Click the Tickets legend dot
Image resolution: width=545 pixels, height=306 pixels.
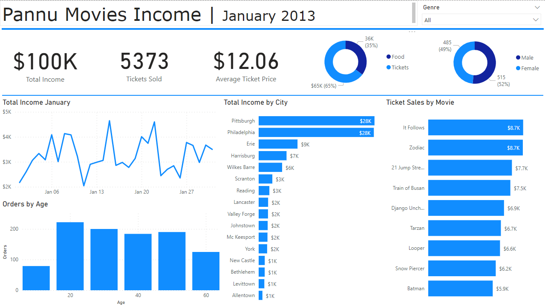(x=389, y=67)
